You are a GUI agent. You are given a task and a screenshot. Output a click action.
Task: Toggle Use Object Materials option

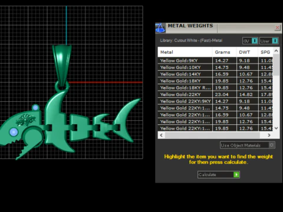[x=248, y=145]
